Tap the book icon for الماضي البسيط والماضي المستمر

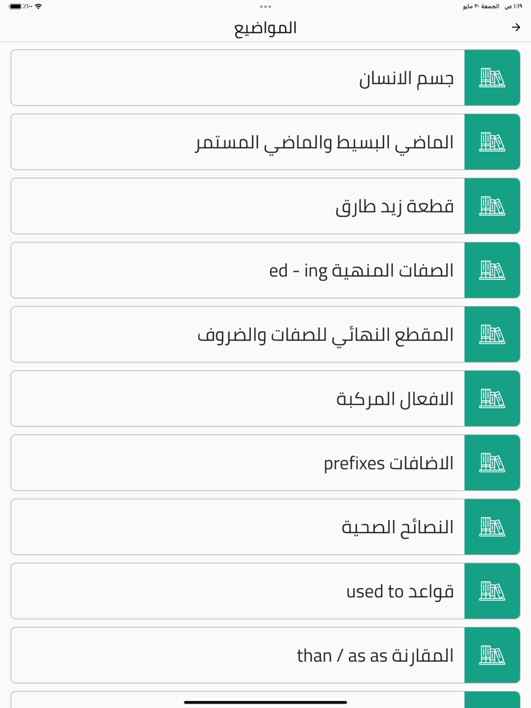pyautogui.click(x=492, y=142)
